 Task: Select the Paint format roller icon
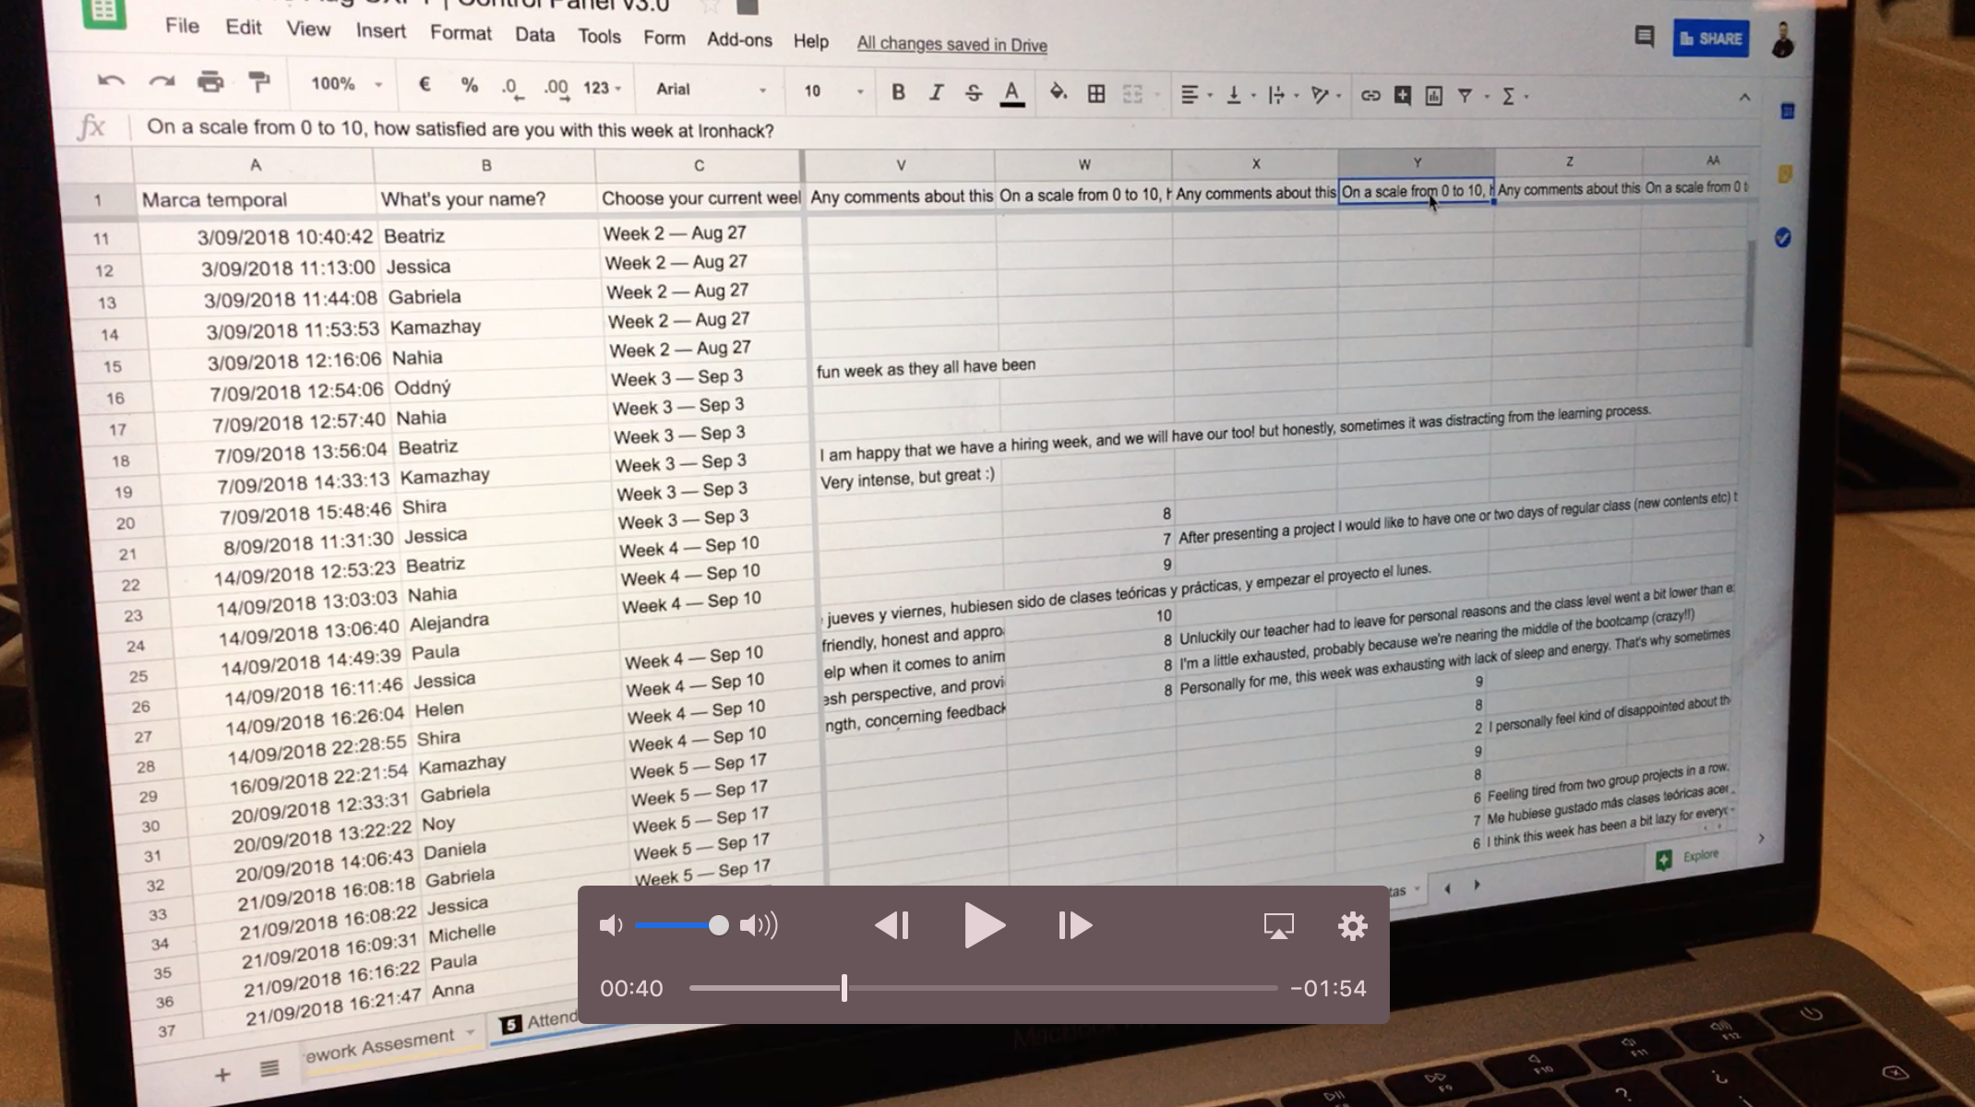click(x=259, y=83)
